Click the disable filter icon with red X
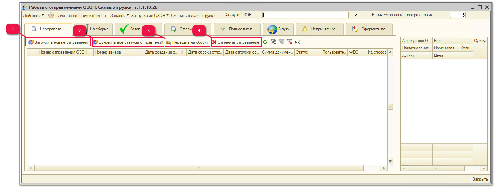Screen dimensions: 495x188 (289, 42)
